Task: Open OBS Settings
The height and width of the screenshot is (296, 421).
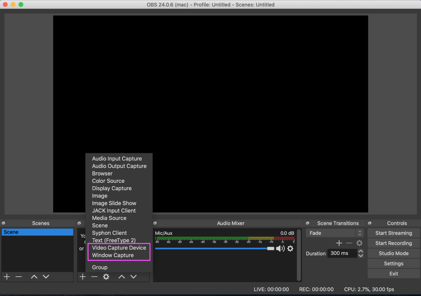Action: (393, 264)
